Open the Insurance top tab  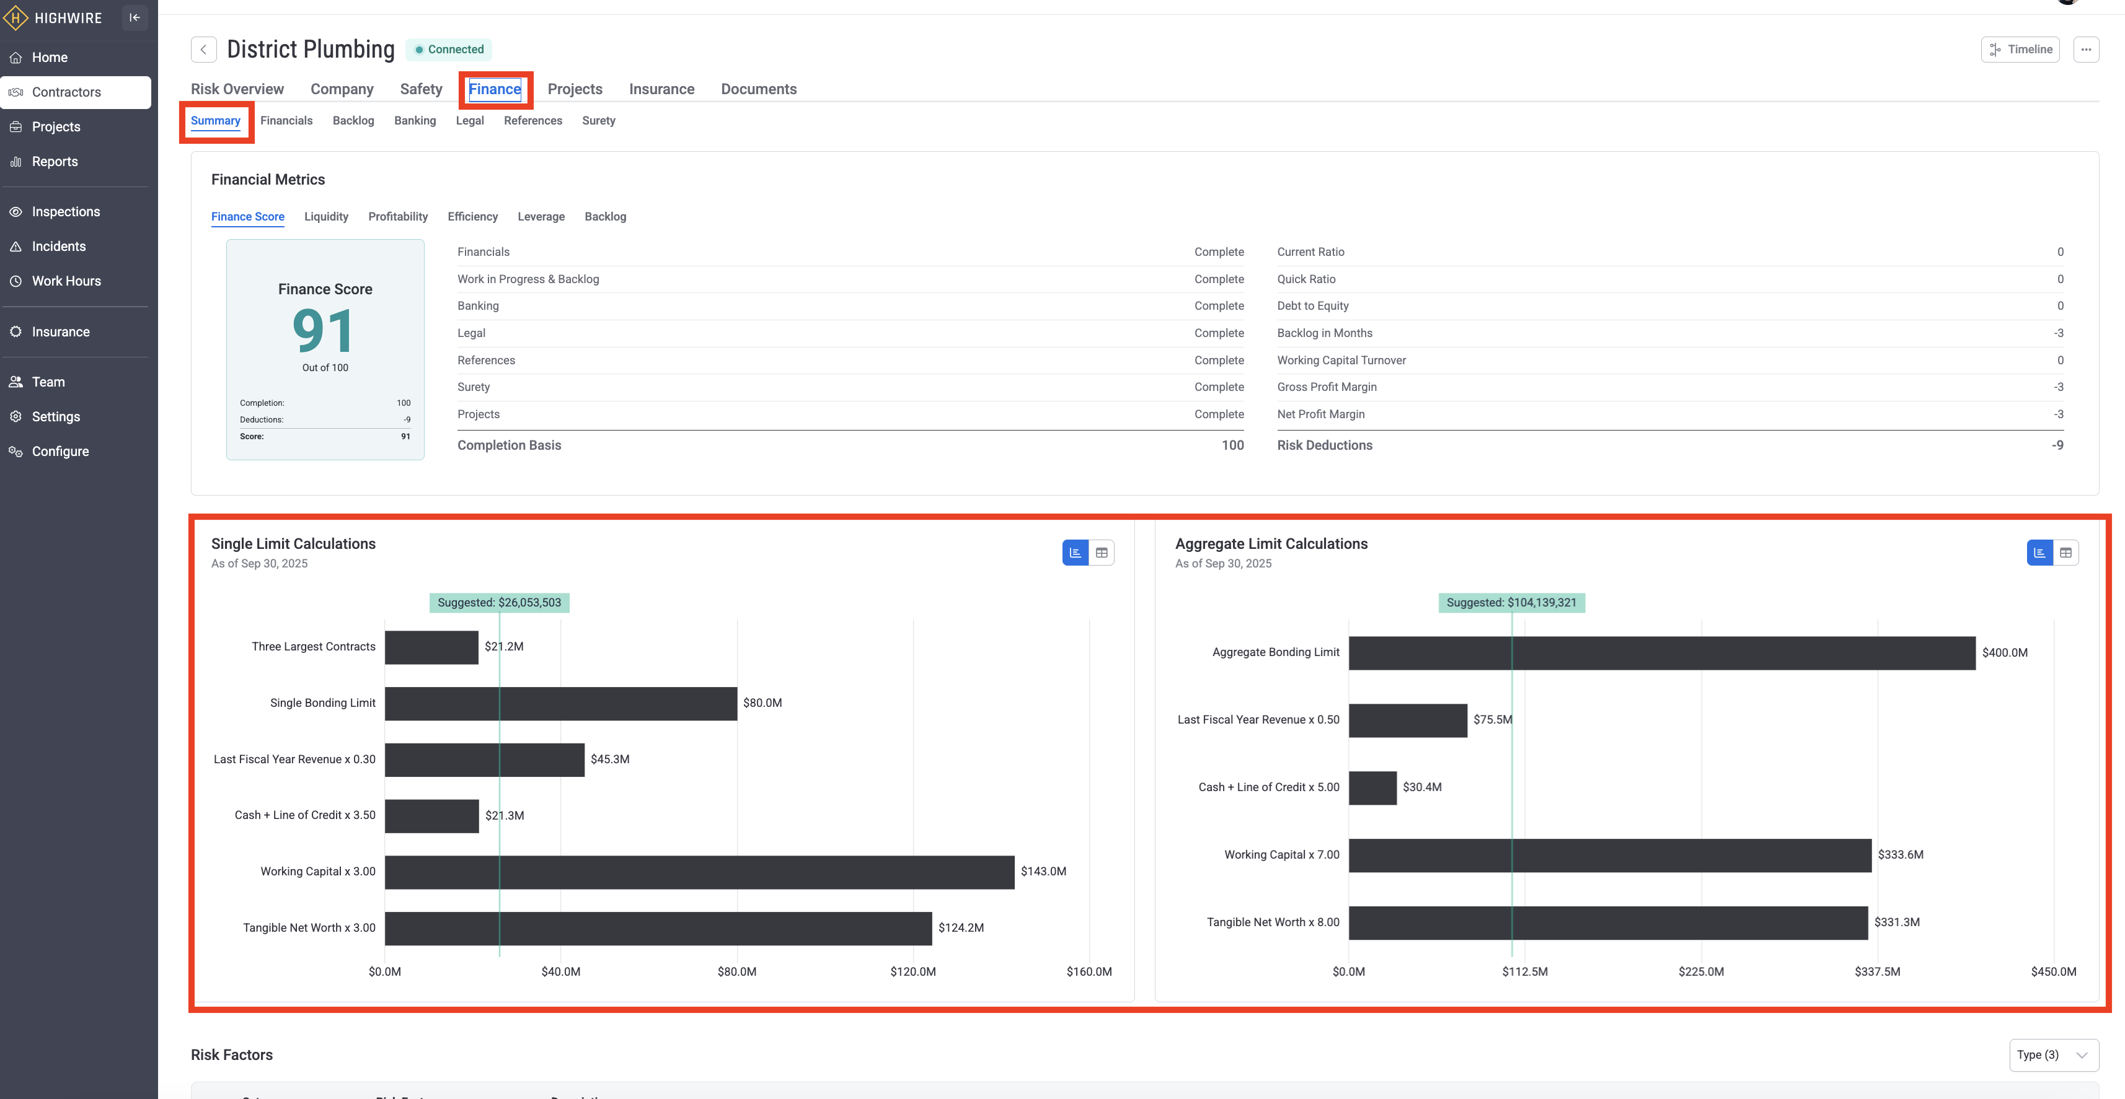tap(661, 89)
